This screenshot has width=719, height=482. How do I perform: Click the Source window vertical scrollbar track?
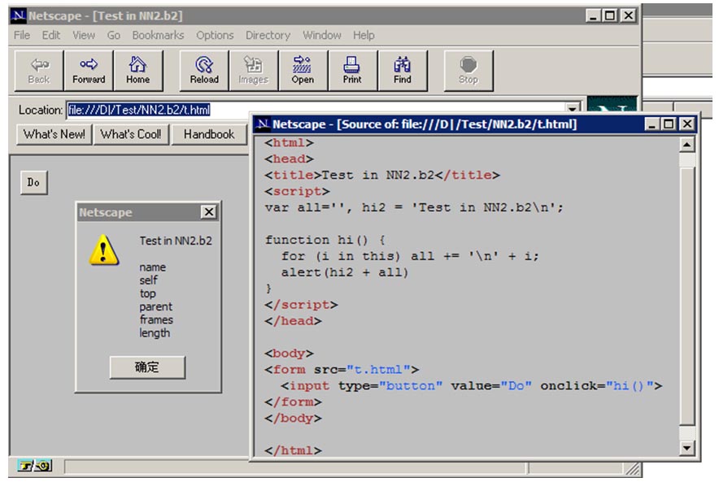pos(686,296)
